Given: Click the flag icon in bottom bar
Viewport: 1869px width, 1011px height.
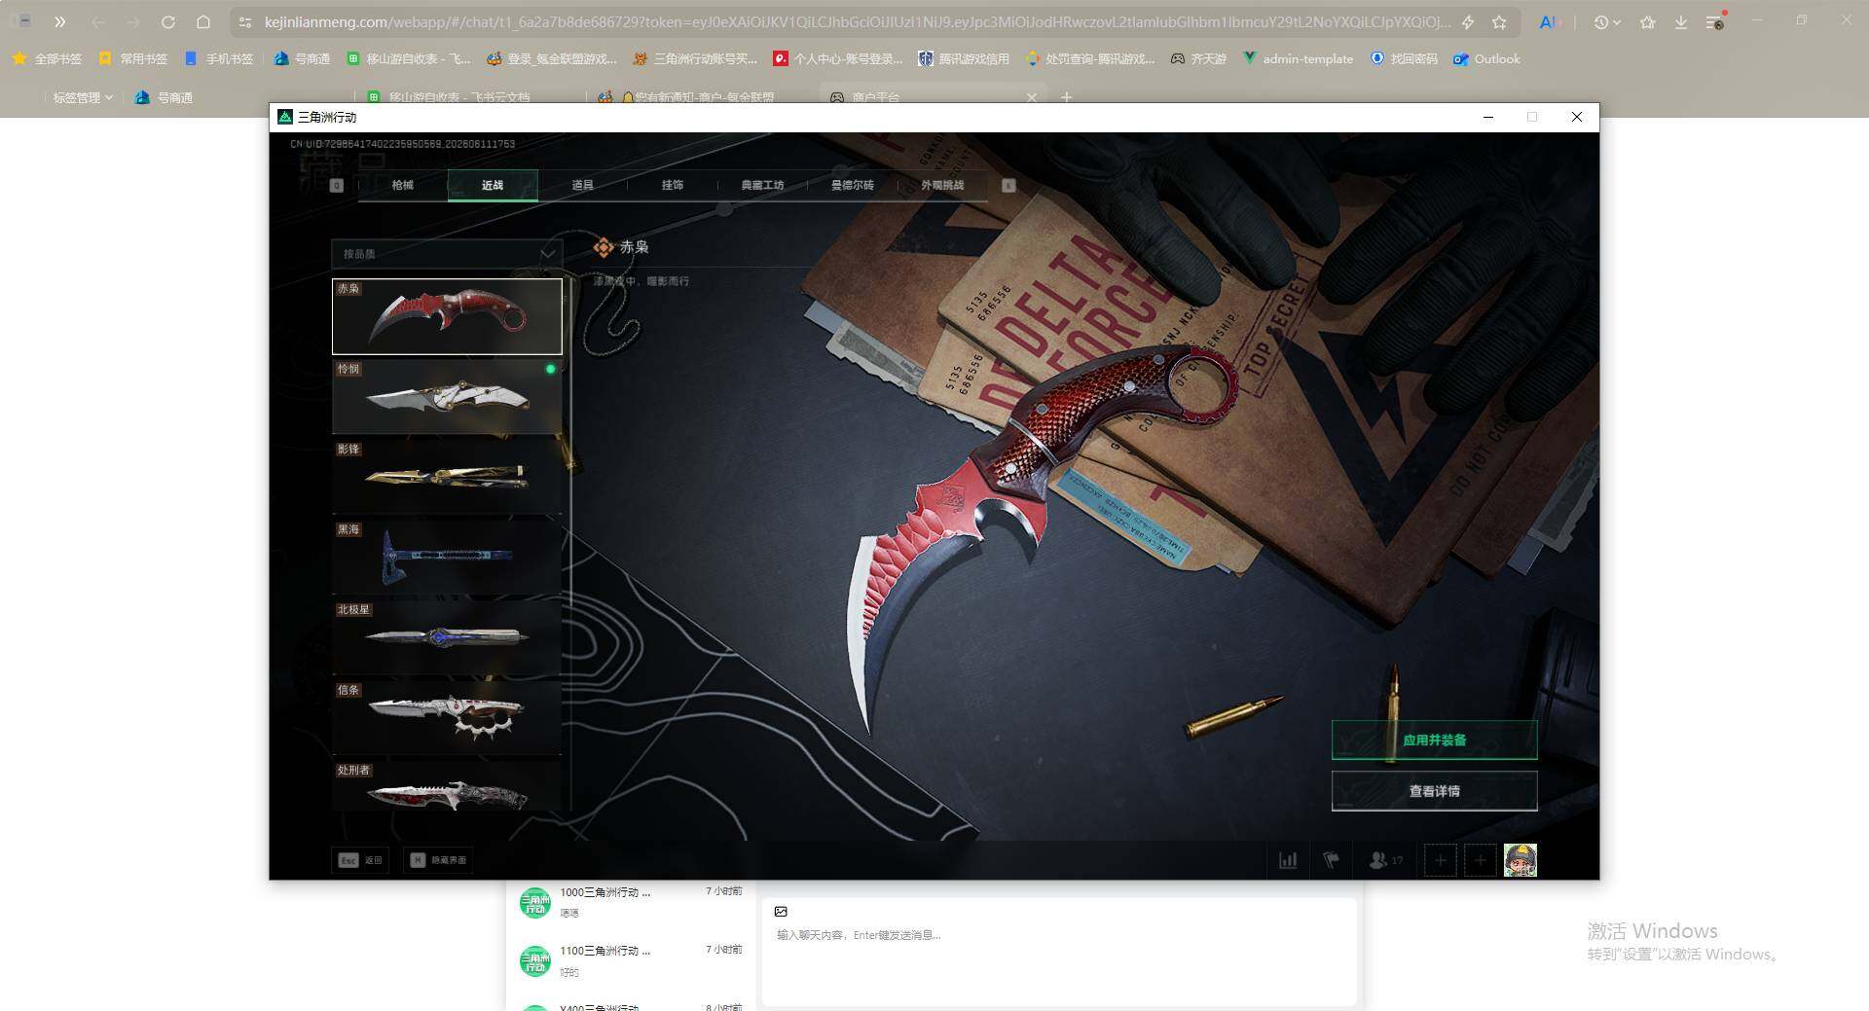Looking at the screenshot, I should pyautogui.click(x=1331, y=860).
